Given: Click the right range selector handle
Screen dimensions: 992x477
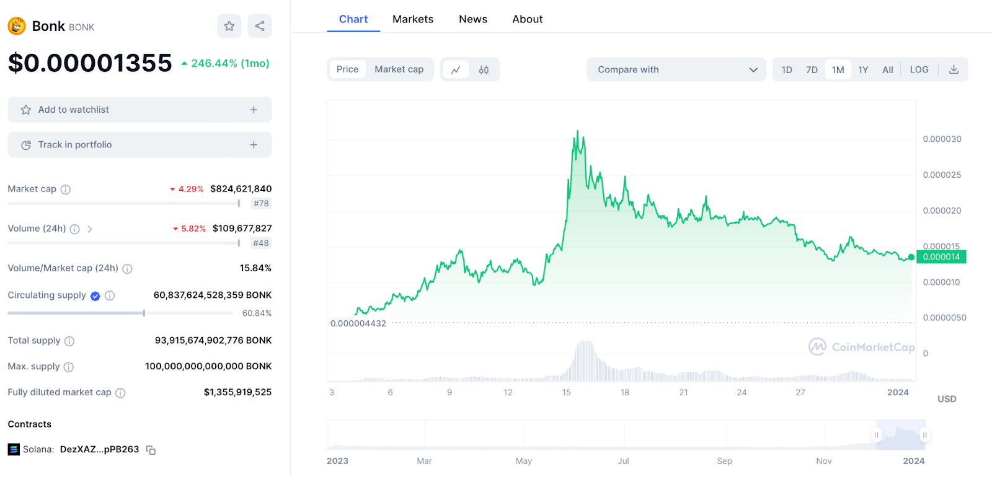Looking at the screenshot, I should coord(924,435).
